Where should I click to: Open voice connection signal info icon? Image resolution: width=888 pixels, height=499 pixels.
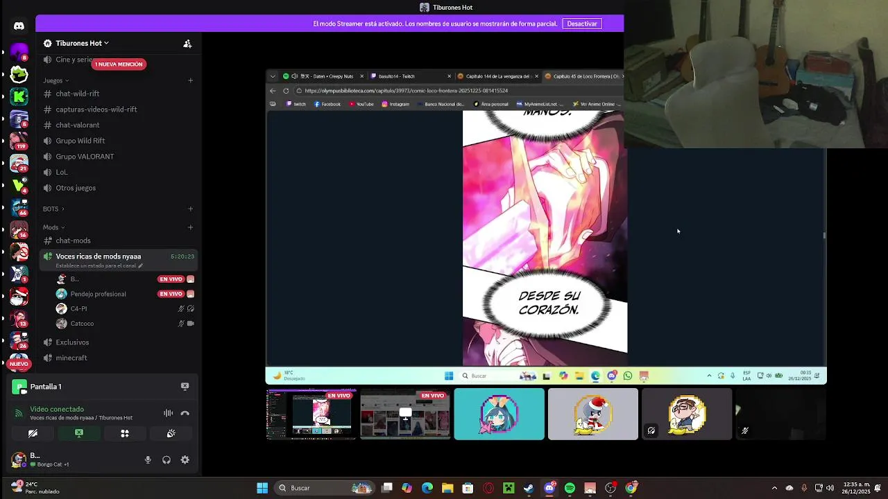19,413
